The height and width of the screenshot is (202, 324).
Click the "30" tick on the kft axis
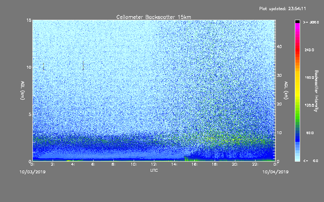tap(279, 75)
